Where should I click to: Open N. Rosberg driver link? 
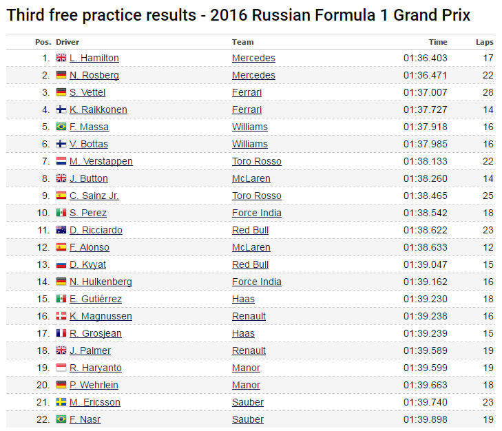click(94, 76)
